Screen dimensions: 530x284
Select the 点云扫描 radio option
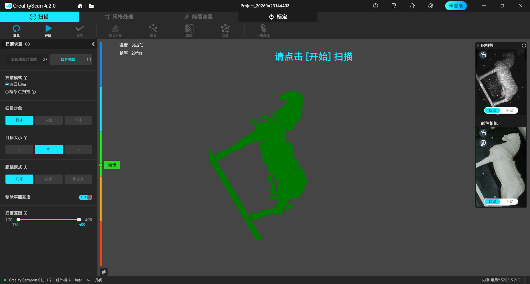click(x=7, y=84)
